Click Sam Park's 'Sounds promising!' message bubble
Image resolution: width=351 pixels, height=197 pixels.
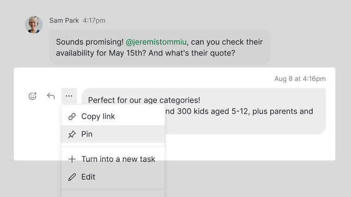[x=159, y=48]
